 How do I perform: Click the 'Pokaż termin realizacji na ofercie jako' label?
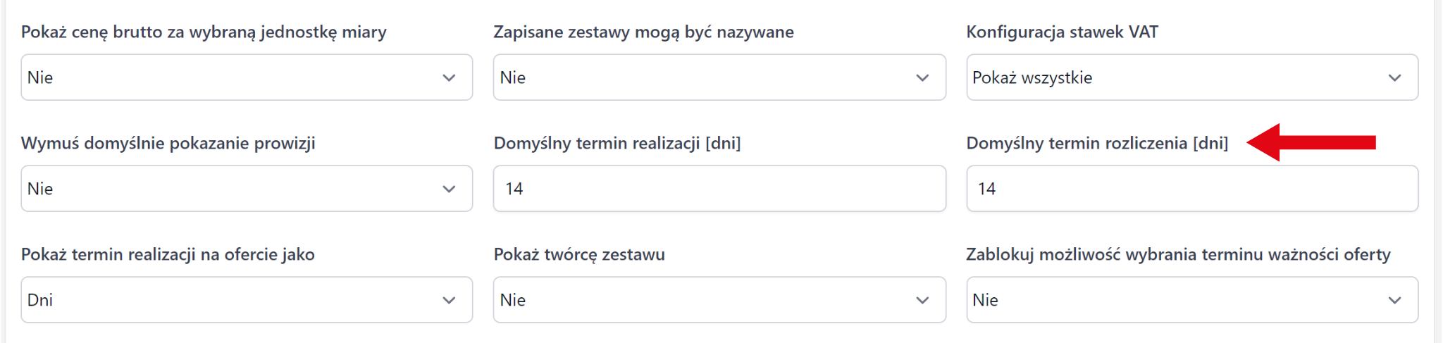[x=168, y=255]
